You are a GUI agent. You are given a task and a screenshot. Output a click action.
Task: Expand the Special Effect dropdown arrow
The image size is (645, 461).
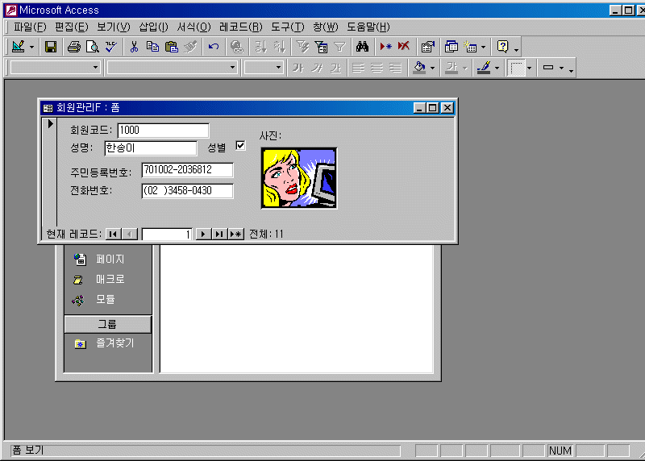561,68
